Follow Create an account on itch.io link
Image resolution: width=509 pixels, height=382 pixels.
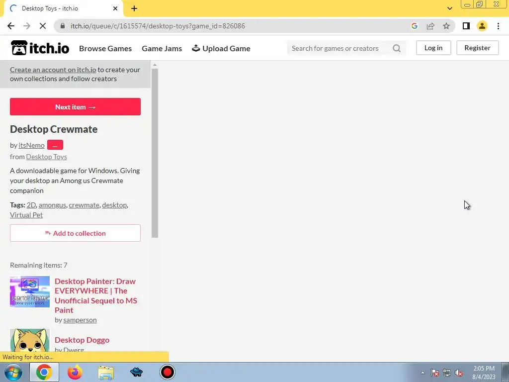tap(53, 70)
